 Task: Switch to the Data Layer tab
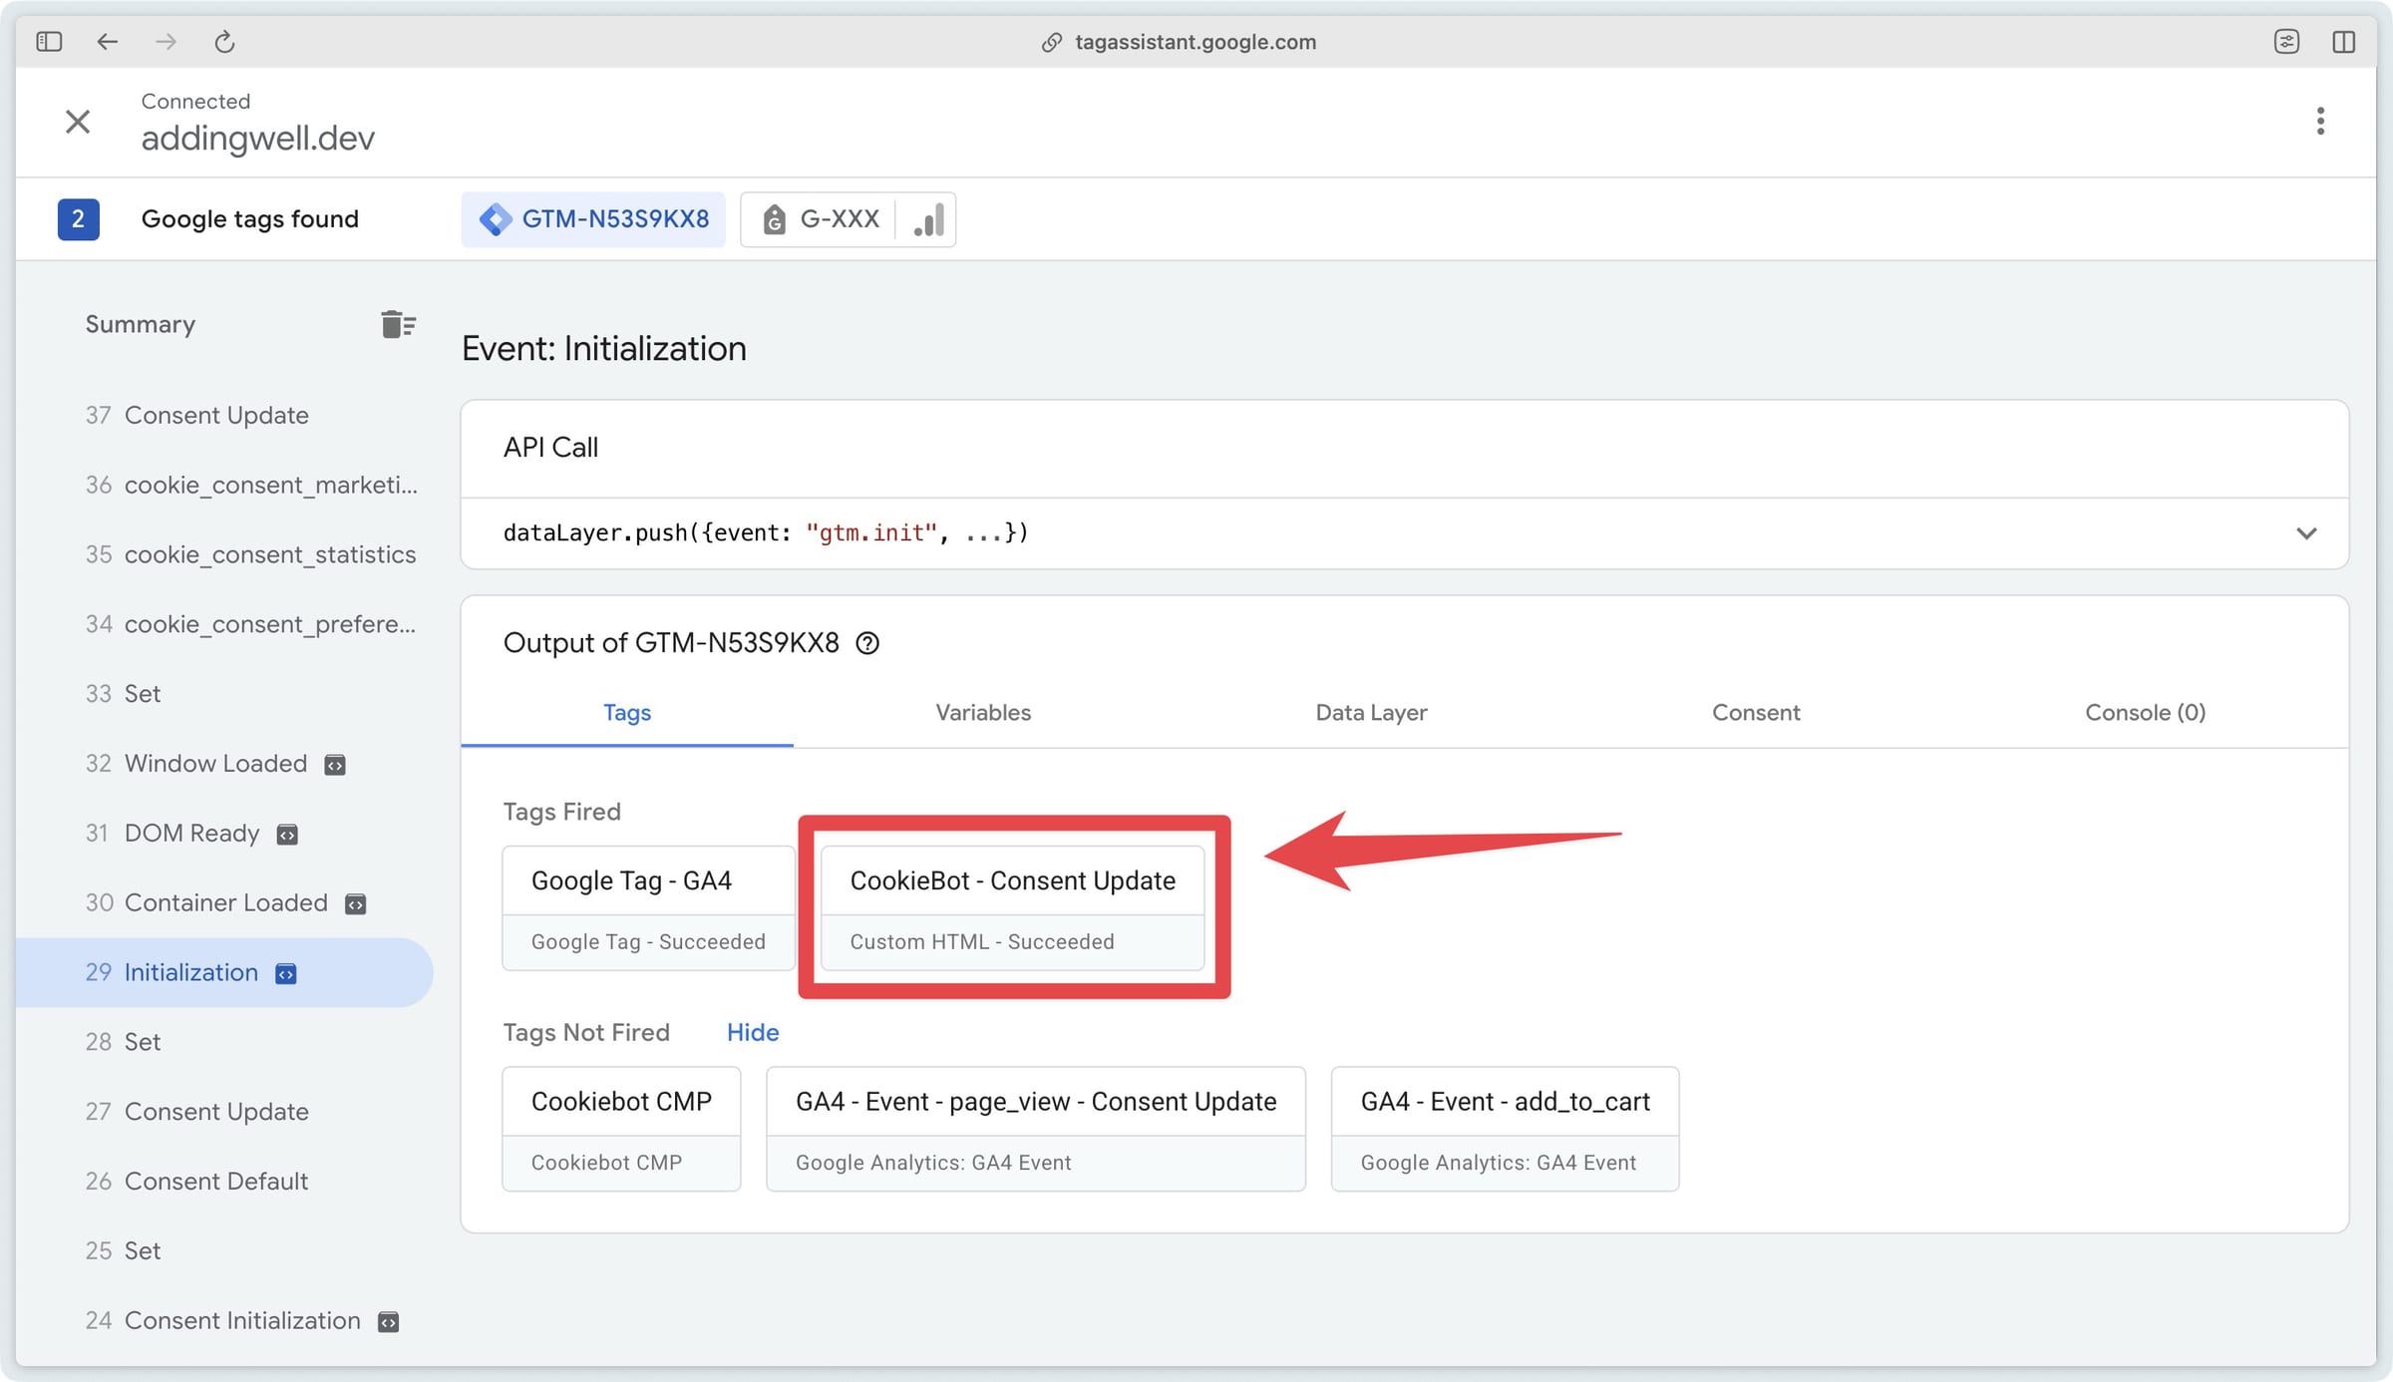point(1371,712)
